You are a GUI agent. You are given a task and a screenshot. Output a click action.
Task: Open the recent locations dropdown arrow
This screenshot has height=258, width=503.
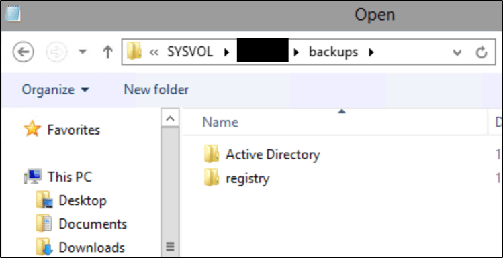tap(83, 52)
